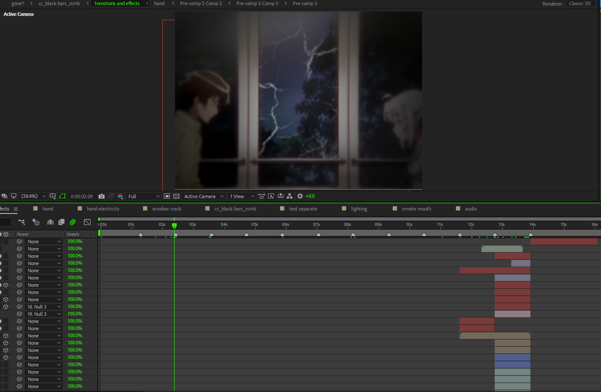Switch to window crack timeline tab
The image size is (601, 392).
tap(167, 209)
